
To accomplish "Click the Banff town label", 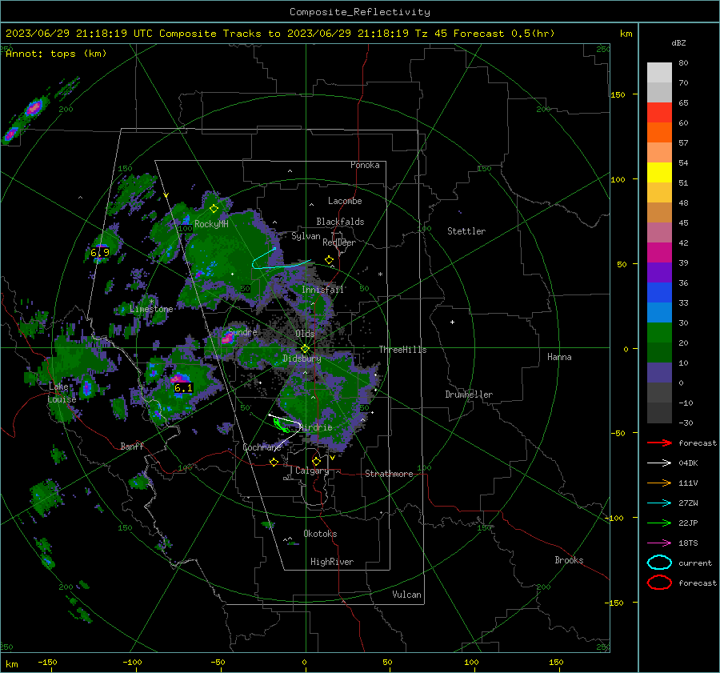I will [x=132, y=446].
